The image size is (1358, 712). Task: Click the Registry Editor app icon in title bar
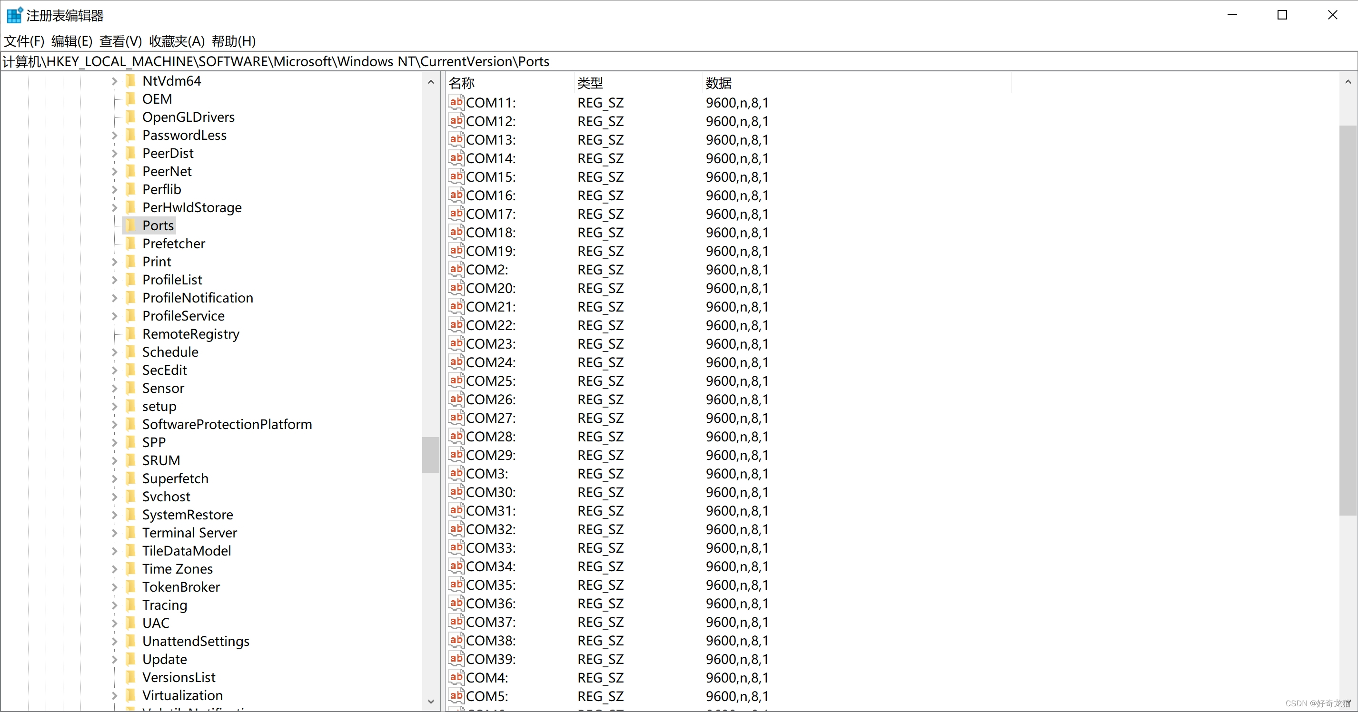(x=14, y=15)
